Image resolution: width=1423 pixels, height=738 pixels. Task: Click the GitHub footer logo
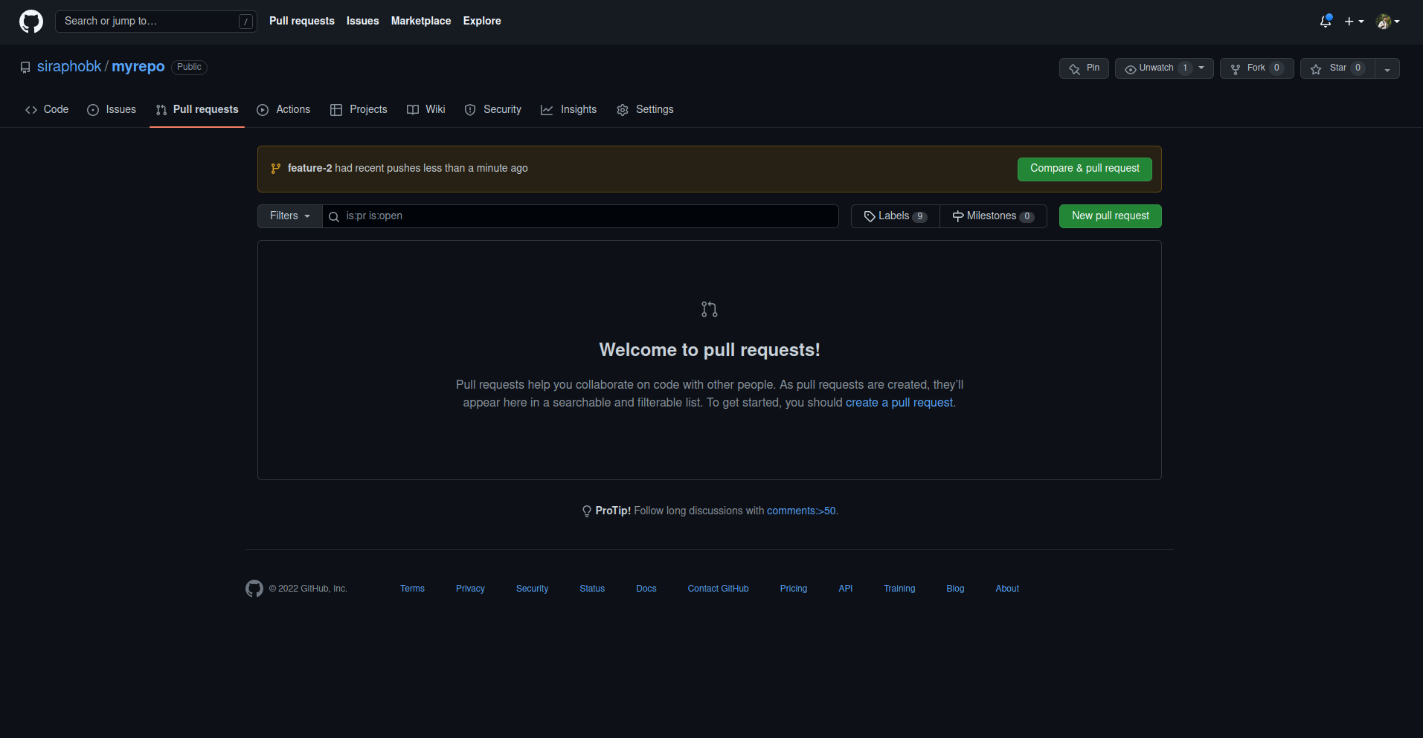254,589
